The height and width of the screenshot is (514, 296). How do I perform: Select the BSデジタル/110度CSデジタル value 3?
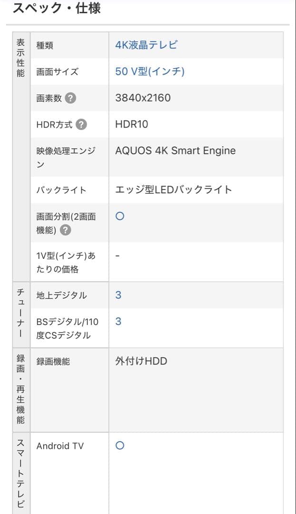point(117,321)
